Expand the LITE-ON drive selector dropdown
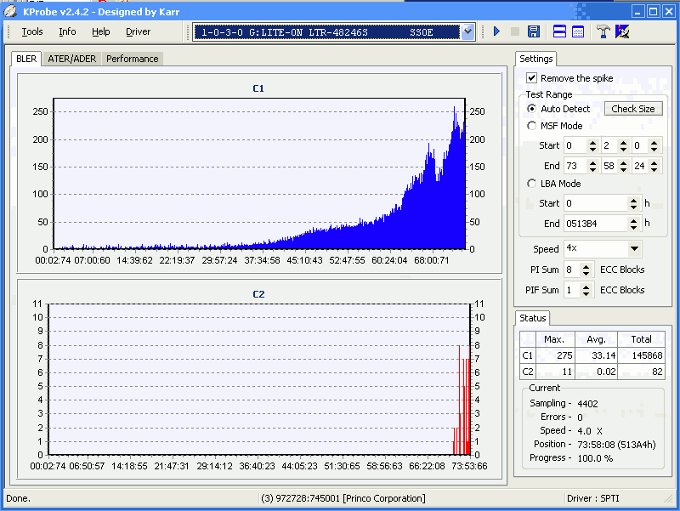680x511 pixels. [467, 31]
